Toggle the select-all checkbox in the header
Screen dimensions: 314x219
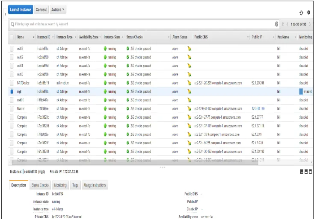tap(12, 37)
